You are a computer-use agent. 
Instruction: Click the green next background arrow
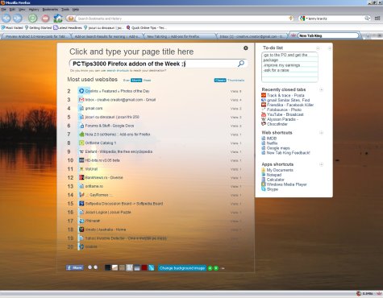[216, 268]
